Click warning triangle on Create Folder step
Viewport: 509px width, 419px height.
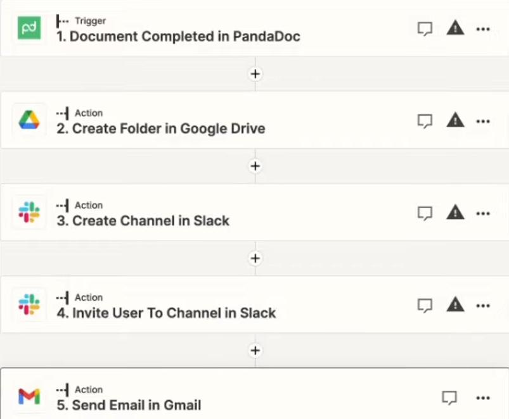click(x=456, y=120)
